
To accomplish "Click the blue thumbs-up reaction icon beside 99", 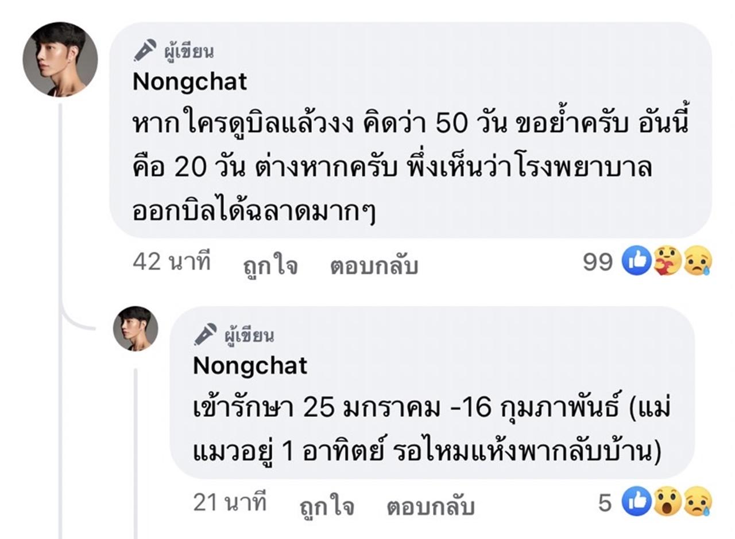I will click(637, 262).
